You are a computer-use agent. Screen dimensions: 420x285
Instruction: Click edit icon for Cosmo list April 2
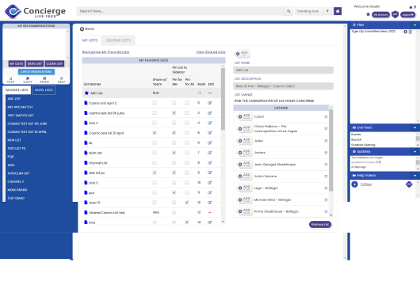click(x=210, y=103)
